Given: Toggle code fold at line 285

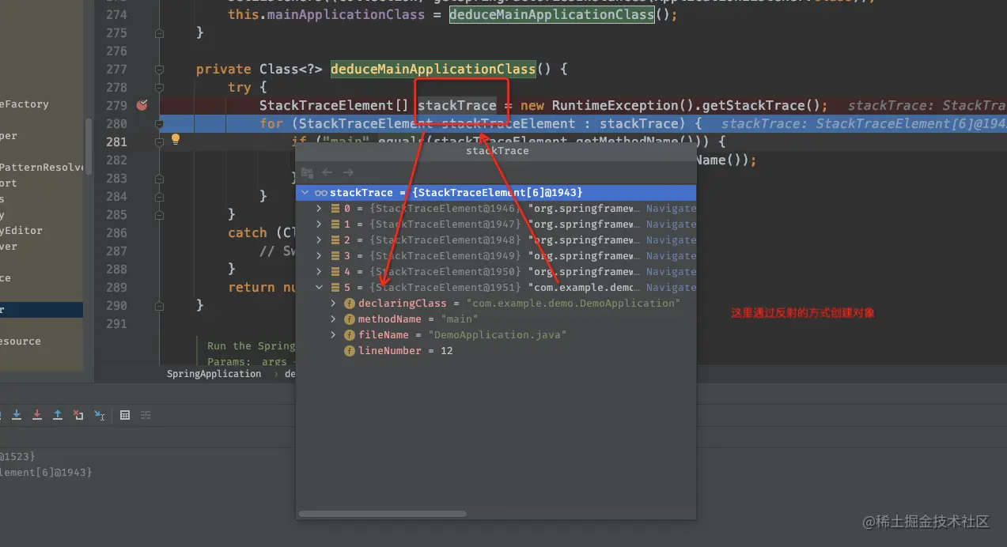Looking at the screenshot, I should (159, 214).
